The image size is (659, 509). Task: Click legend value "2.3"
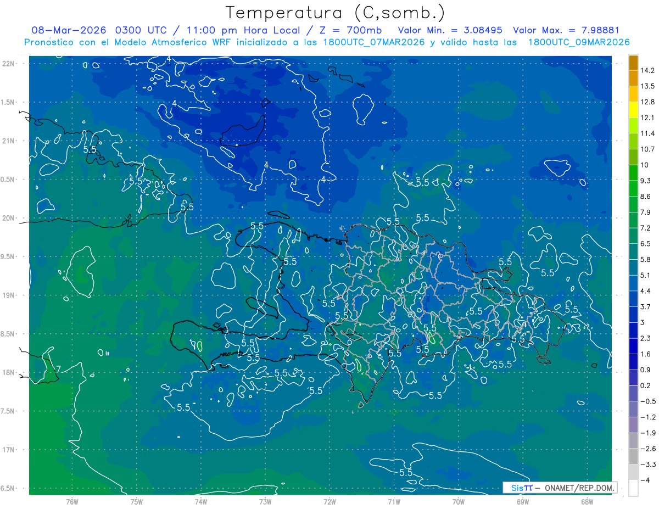pos(646,338)
